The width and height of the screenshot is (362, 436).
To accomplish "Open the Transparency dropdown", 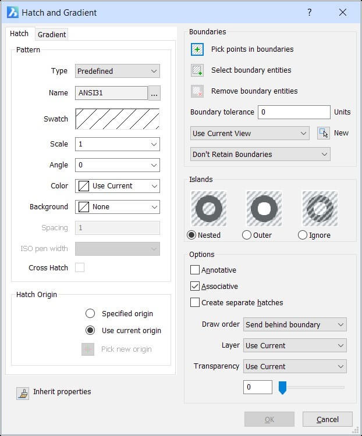I will [x=295, y=366].
